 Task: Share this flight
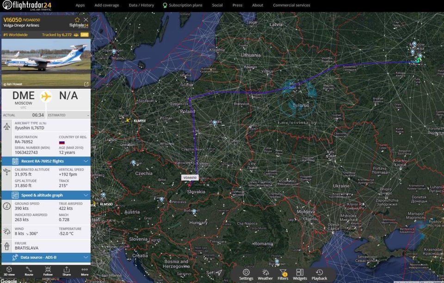pyautogui.click(x=67, y=271)
